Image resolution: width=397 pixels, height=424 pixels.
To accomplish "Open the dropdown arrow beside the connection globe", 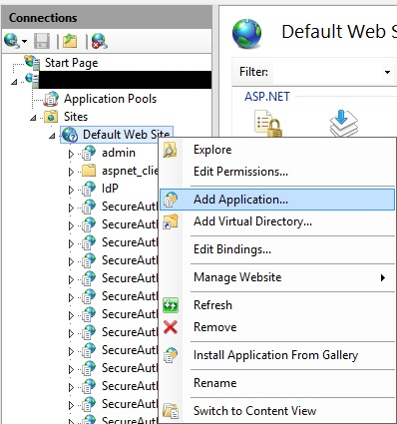I will (x=24, y=42).
